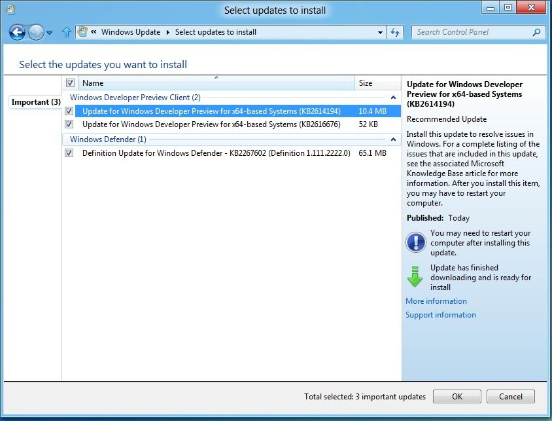552x421 pixels.
Task: Click the Up one level arrow icon
Action: (x=66, y=33)
